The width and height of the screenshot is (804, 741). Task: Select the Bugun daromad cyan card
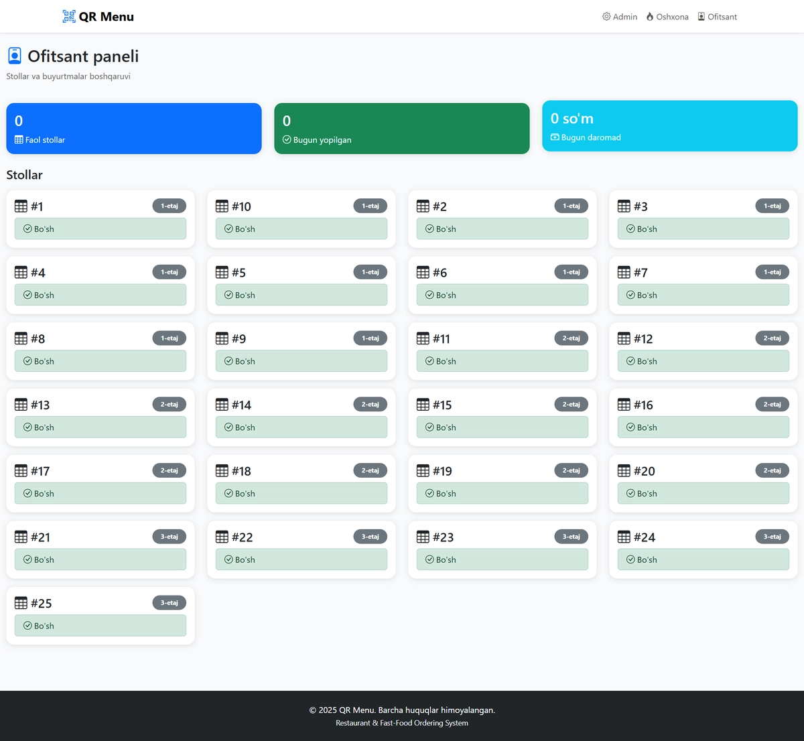(670, 126)
